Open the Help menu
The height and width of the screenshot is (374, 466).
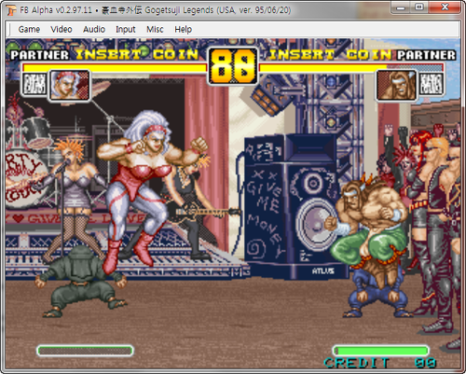tap(183, 29)
